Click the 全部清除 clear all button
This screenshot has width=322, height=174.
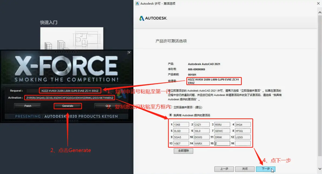coord(183,151)
